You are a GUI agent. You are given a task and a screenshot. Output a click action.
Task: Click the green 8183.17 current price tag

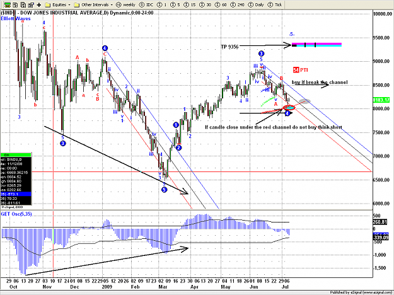pos(381,100)
